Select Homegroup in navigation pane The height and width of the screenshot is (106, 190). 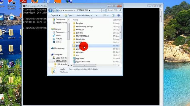point(58,48)
